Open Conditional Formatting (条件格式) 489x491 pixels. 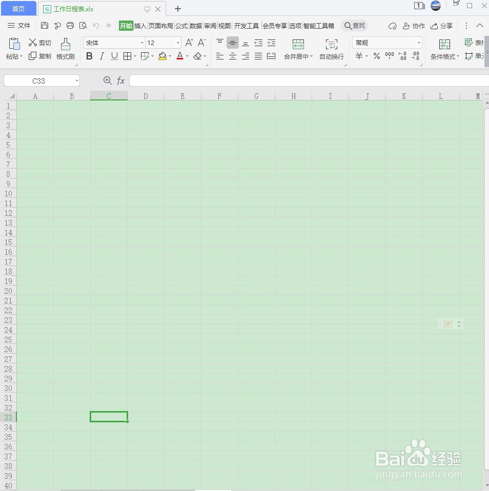click(x=444, y=49)
